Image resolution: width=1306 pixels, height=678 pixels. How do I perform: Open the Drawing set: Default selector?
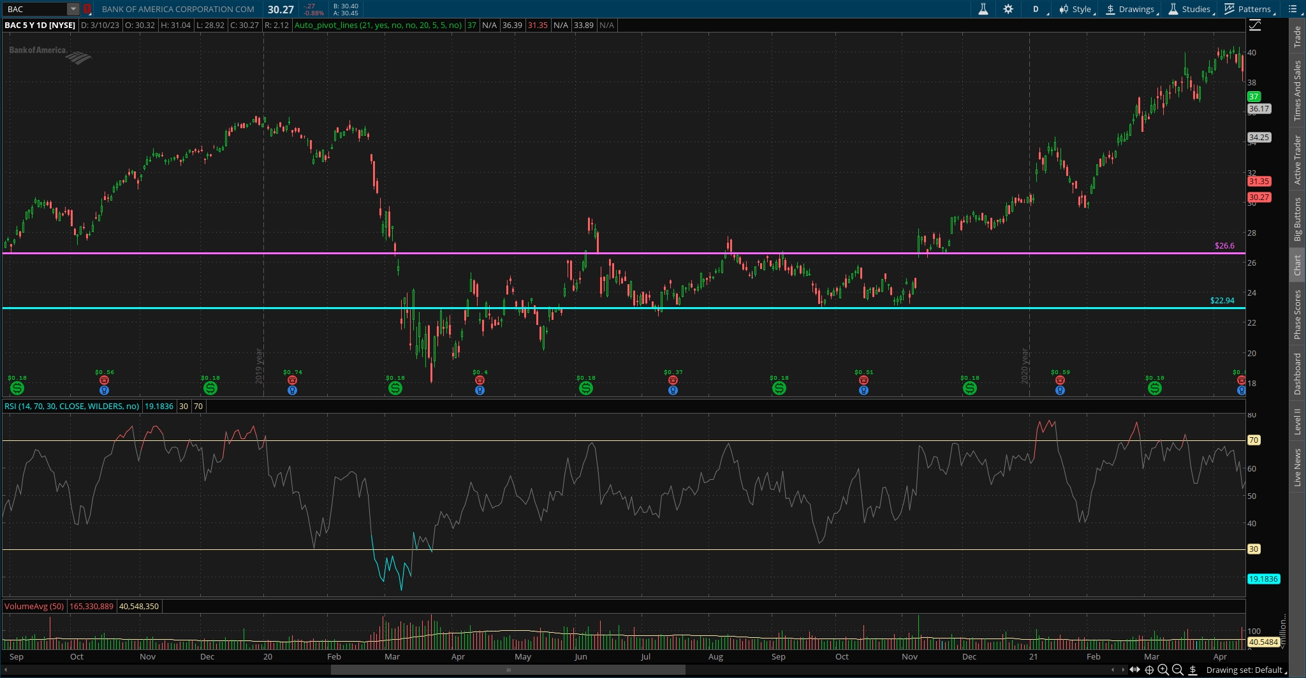(1245, 670)
